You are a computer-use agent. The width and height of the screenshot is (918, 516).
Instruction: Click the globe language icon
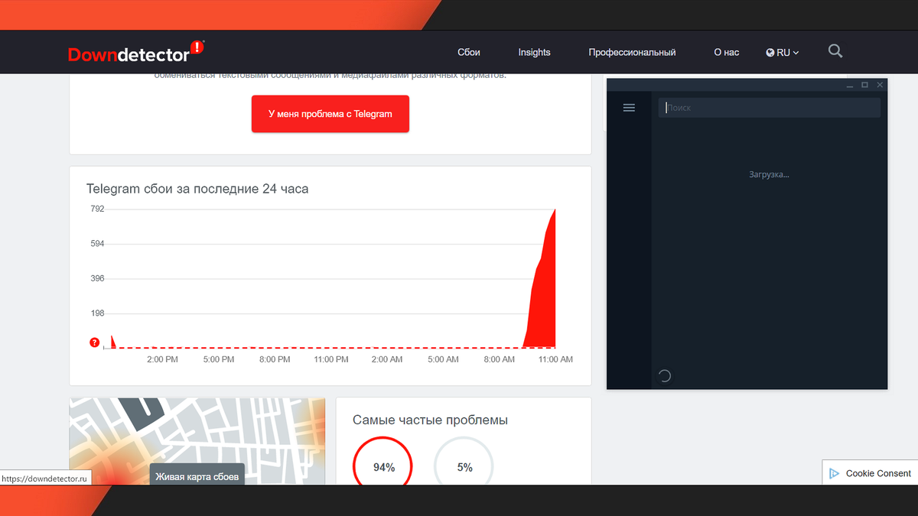[x=770, y=53]
